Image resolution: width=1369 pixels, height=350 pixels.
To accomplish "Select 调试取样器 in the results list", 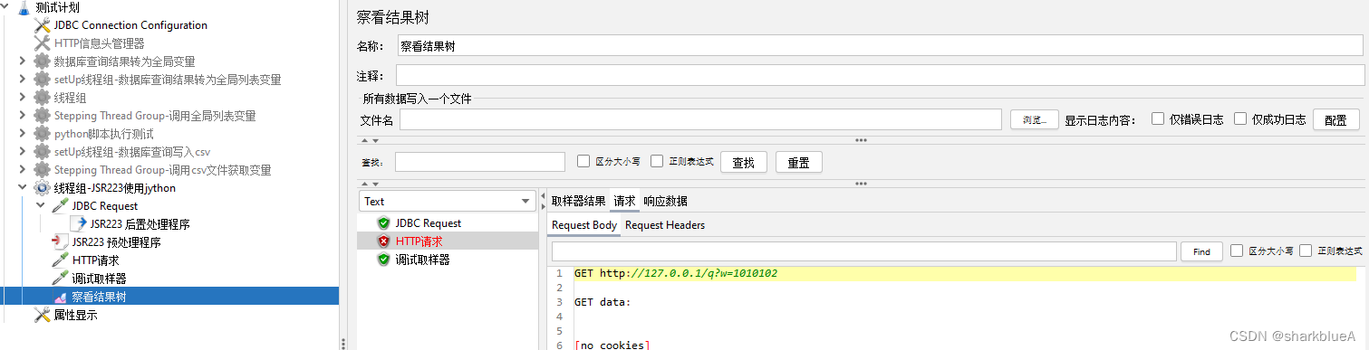I will [x=422, y=260].
